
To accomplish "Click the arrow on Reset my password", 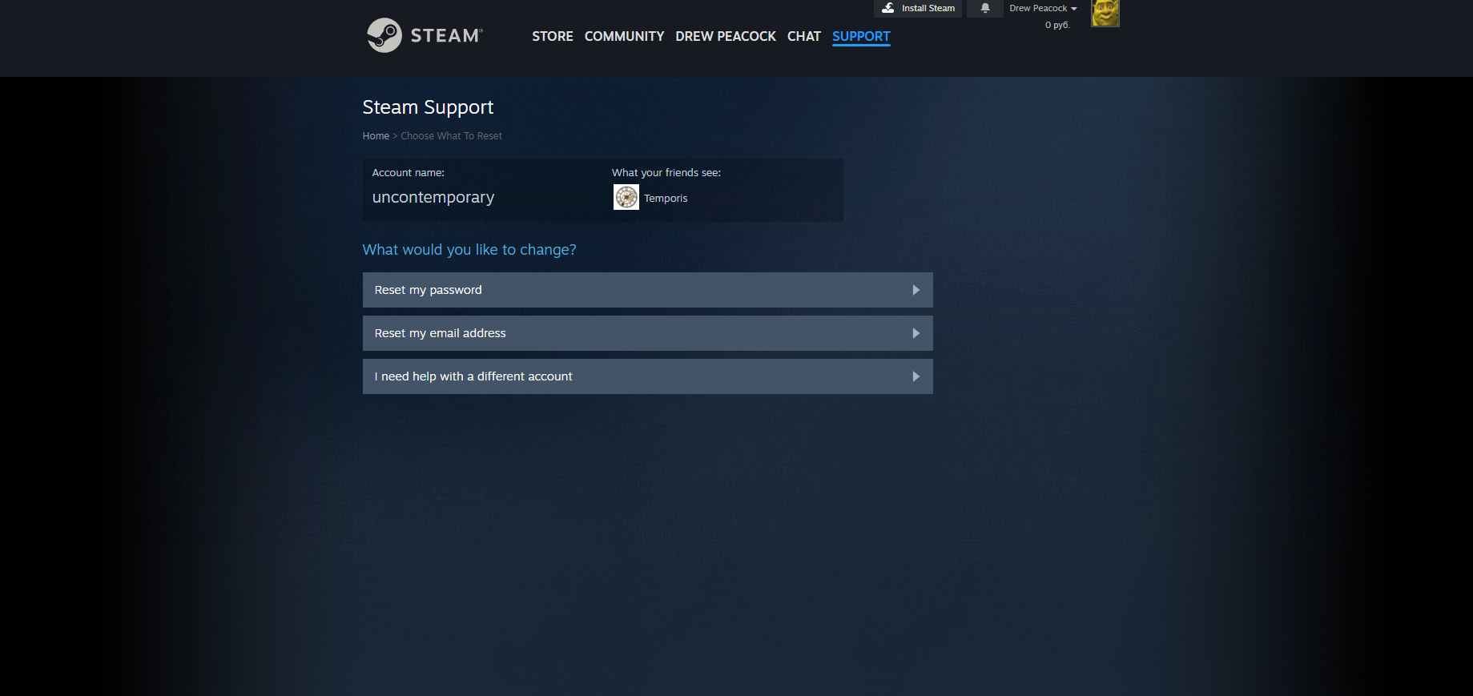I will pos(916,290).
